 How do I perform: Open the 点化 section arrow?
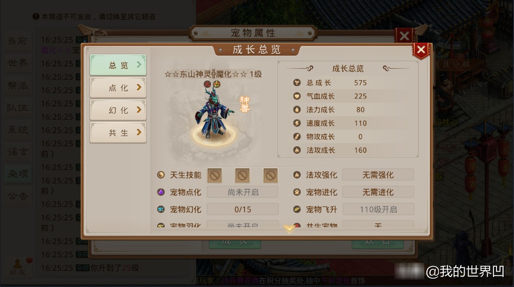139,88
